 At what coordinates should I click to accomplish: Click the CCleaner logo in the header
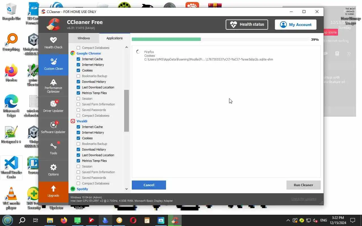[x=53, y=25]
